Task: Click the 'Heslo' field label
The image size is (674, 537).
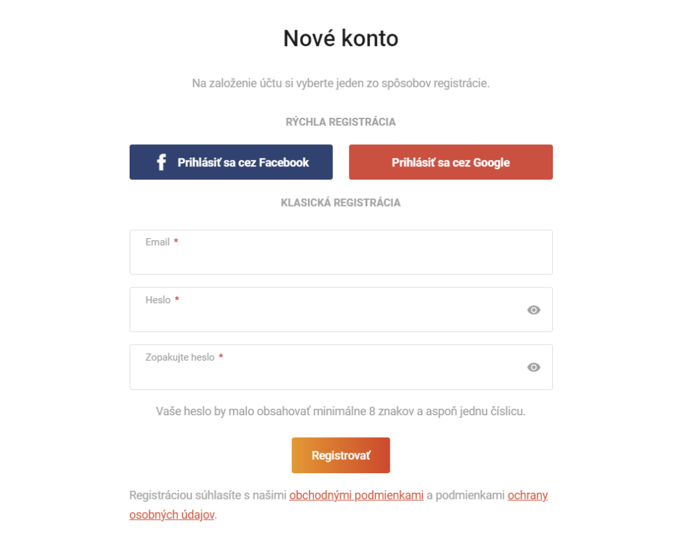Action: 158,300
